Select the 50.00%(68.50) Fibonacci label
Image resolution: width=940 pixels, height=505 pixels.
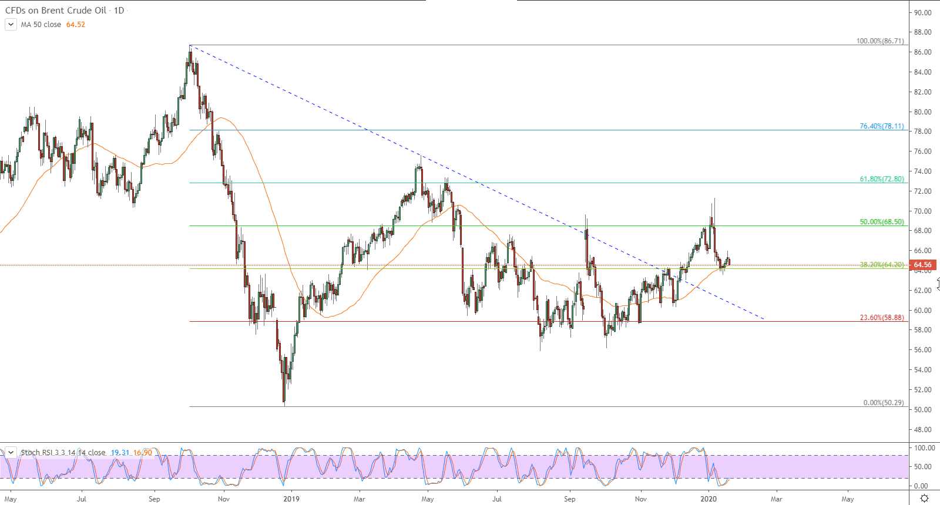coord(882,222)
